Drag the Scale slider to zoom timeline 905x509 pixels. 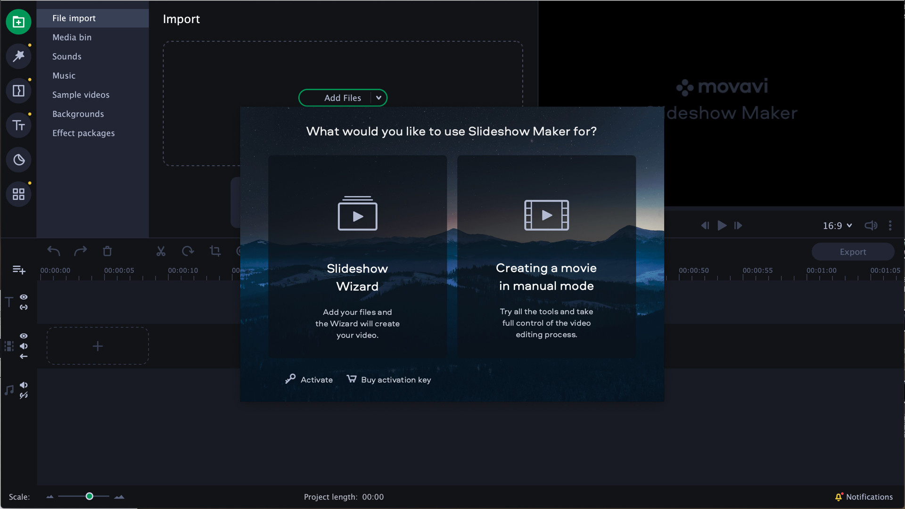click(90, 497)
